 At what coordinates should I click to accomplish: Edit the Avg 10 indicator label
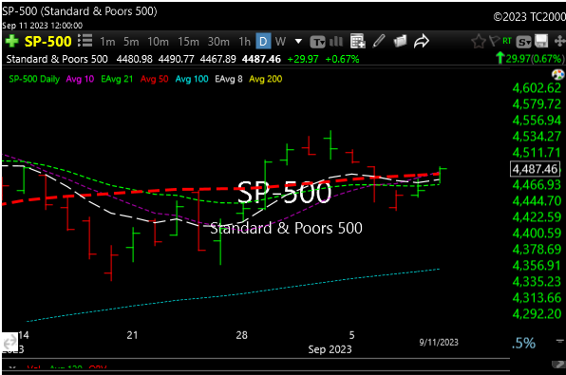click(80, 79)
